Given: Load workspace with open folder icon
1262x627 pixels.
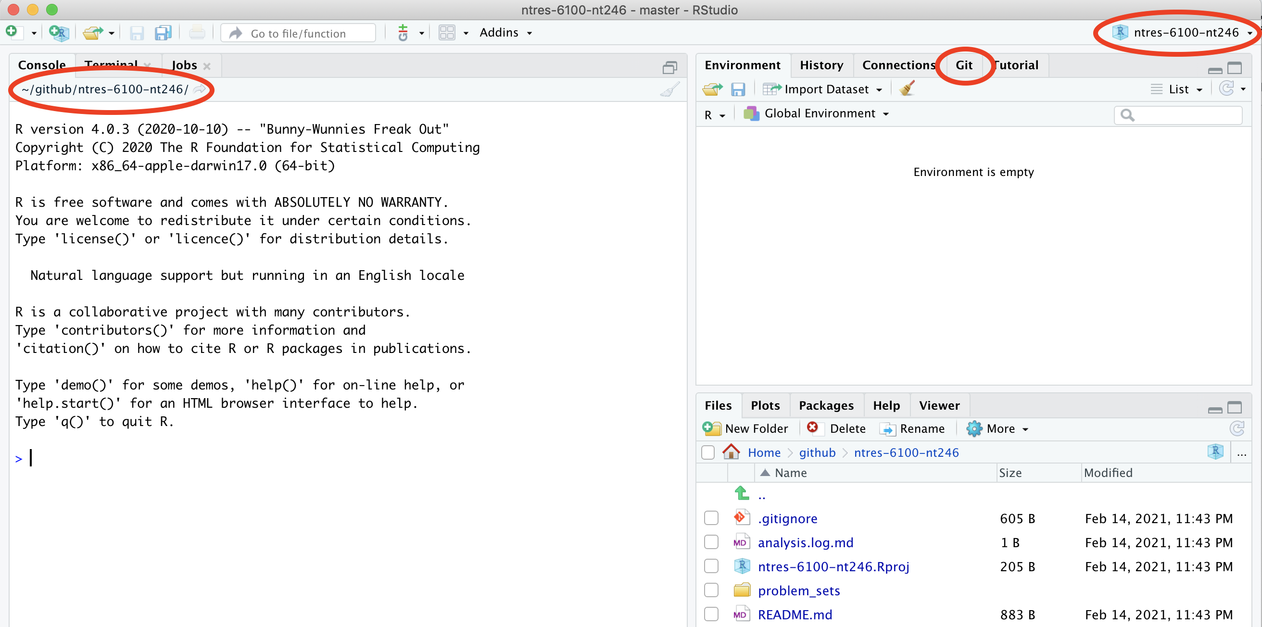Looking at the screenshot, I should click(x=712, y=89).
